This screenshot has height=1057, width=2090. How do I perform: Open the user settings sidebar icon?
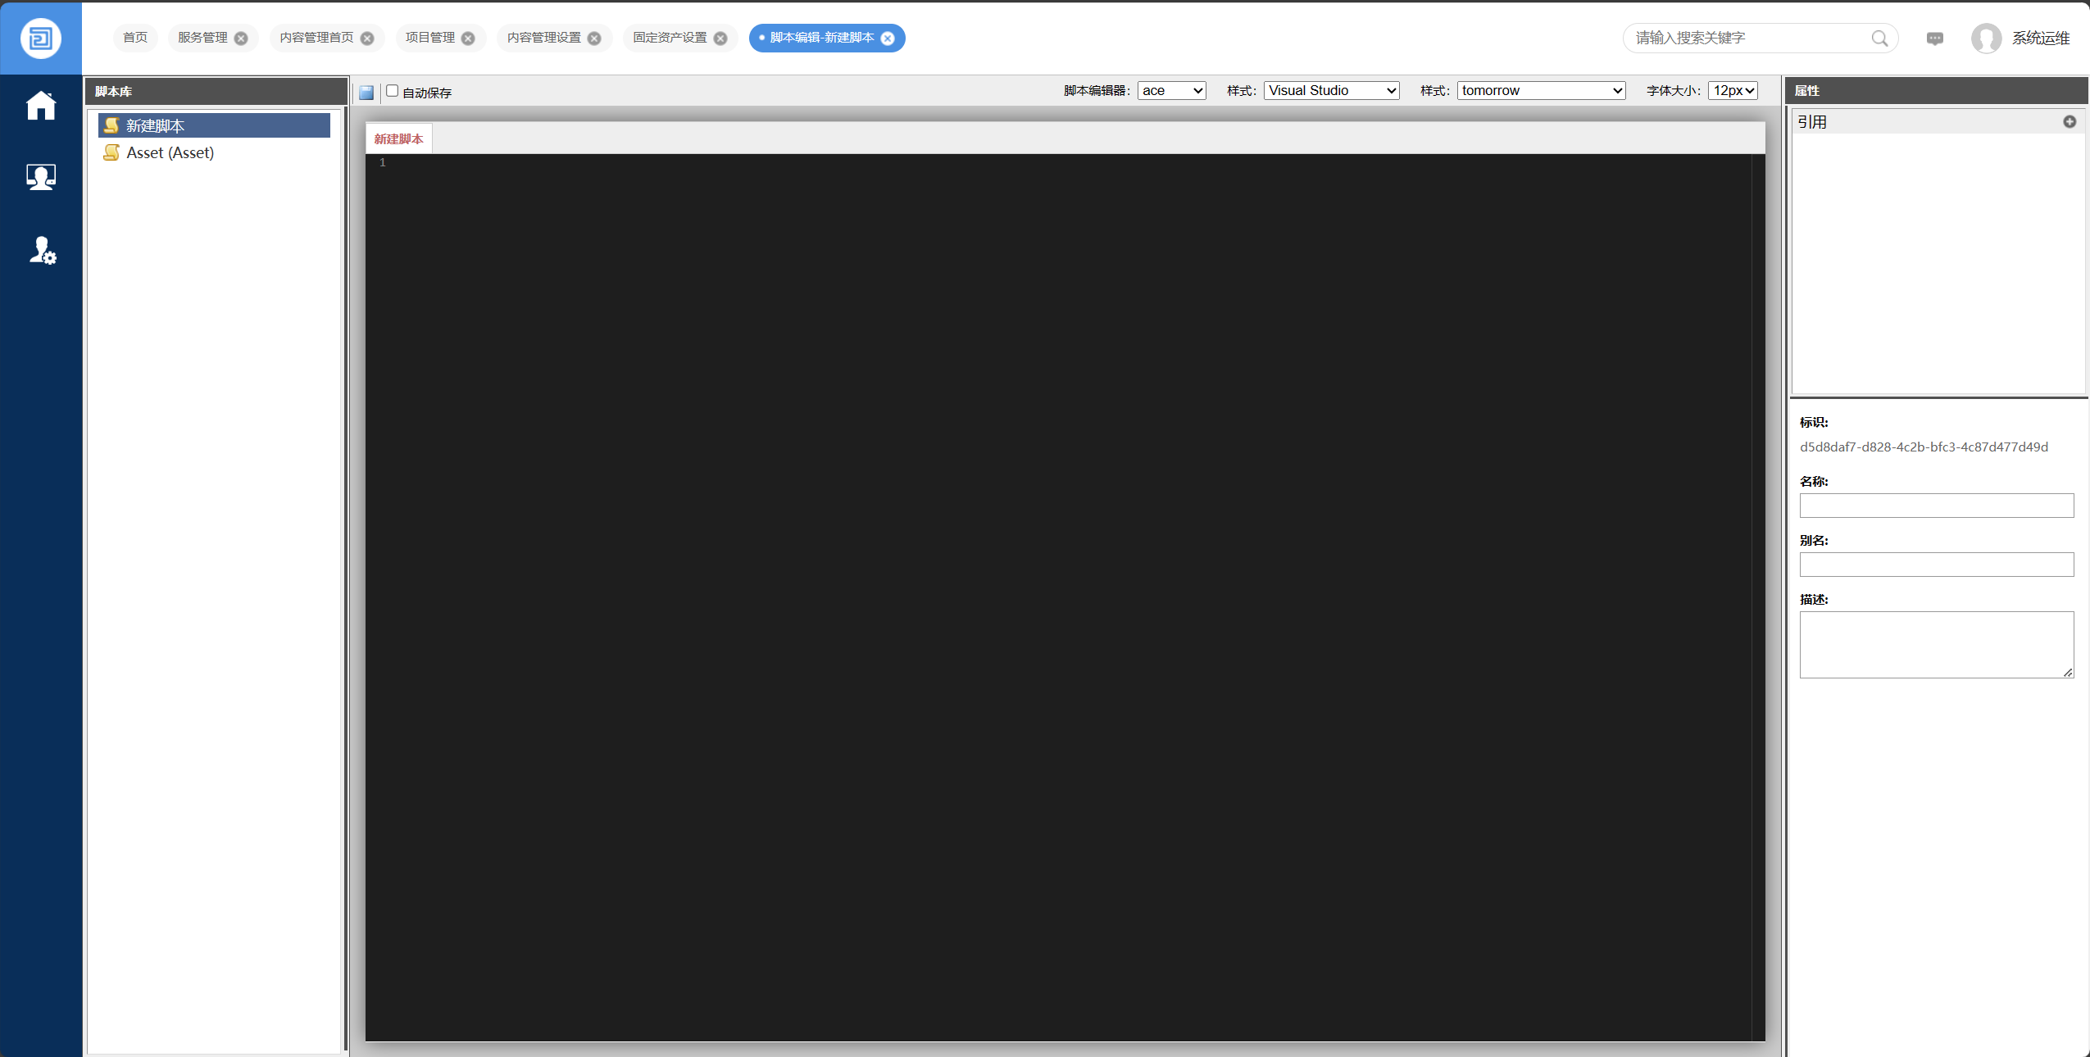click(42, 250)
